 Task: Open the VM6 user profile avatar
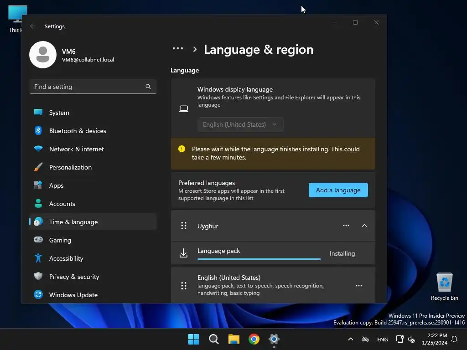click(43, 55)
